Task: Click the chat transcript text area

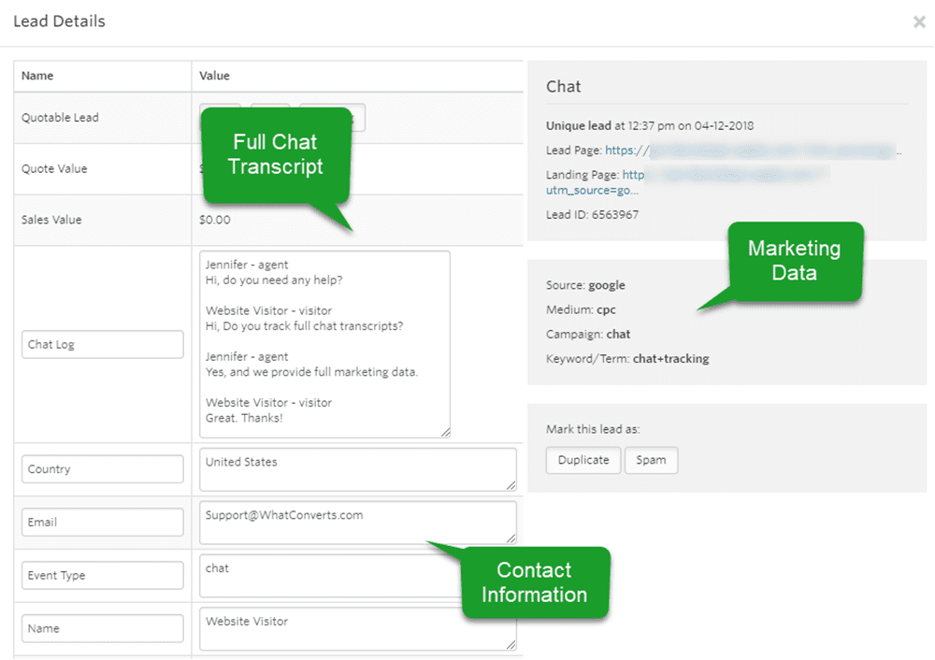Action: pyautogui.click(x=325, y=344)
